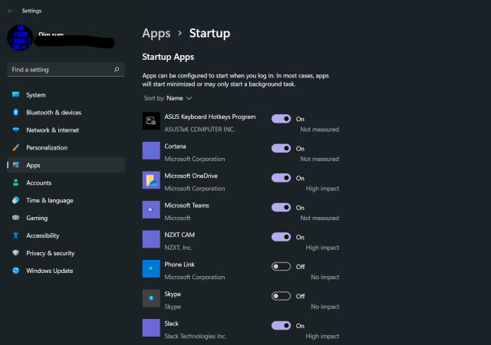
Task: Click the Accounts person icon
Action: (15, 182)
